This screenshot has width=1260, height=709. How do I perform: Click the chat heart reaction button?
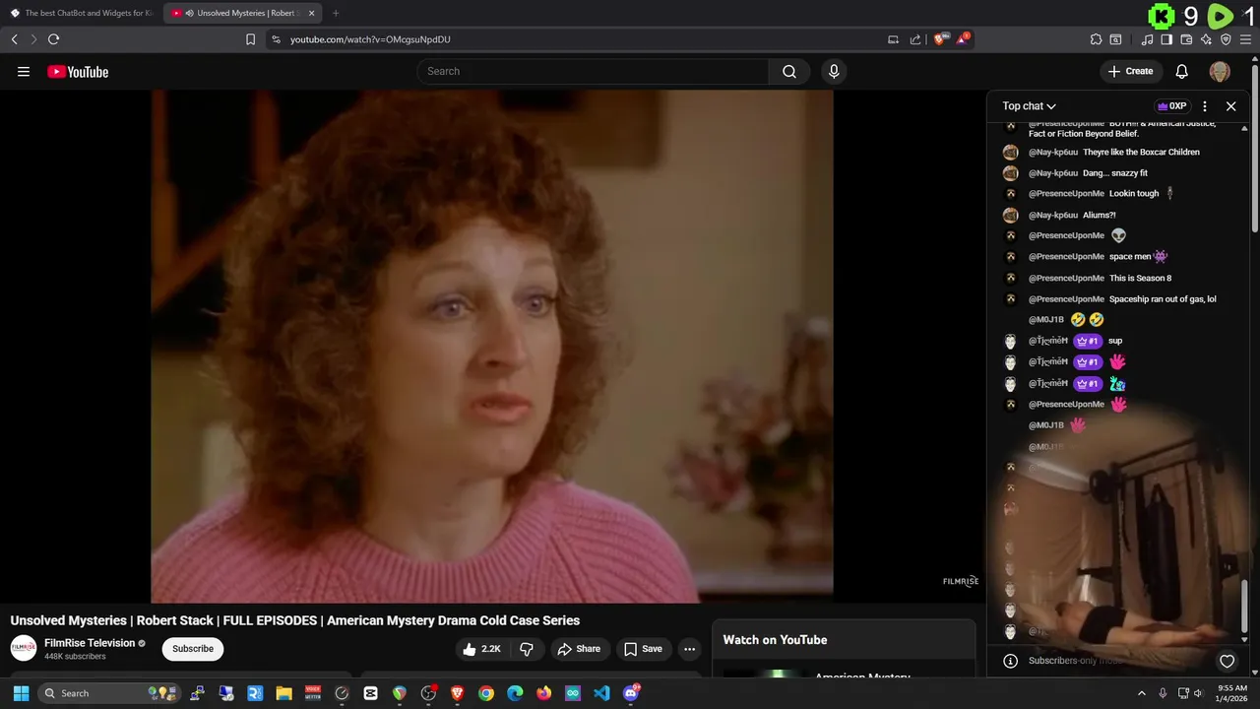pos(1227,661)
